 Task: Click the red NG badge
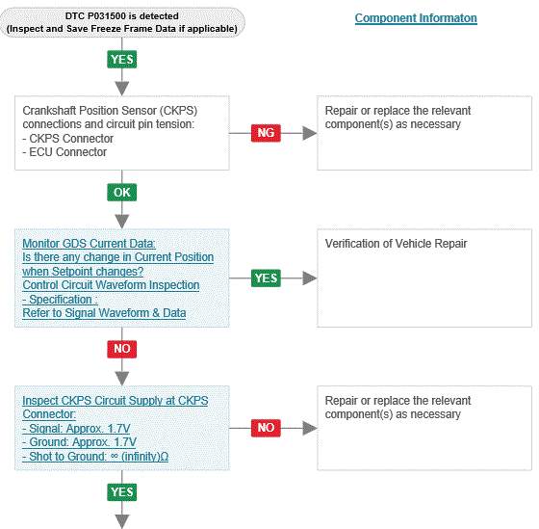click(266, 133)
